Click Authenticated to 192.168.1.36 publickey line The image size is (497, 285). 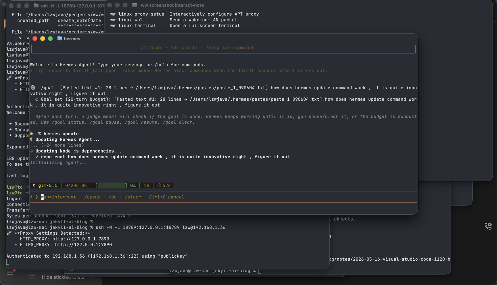tap(98, 256)
